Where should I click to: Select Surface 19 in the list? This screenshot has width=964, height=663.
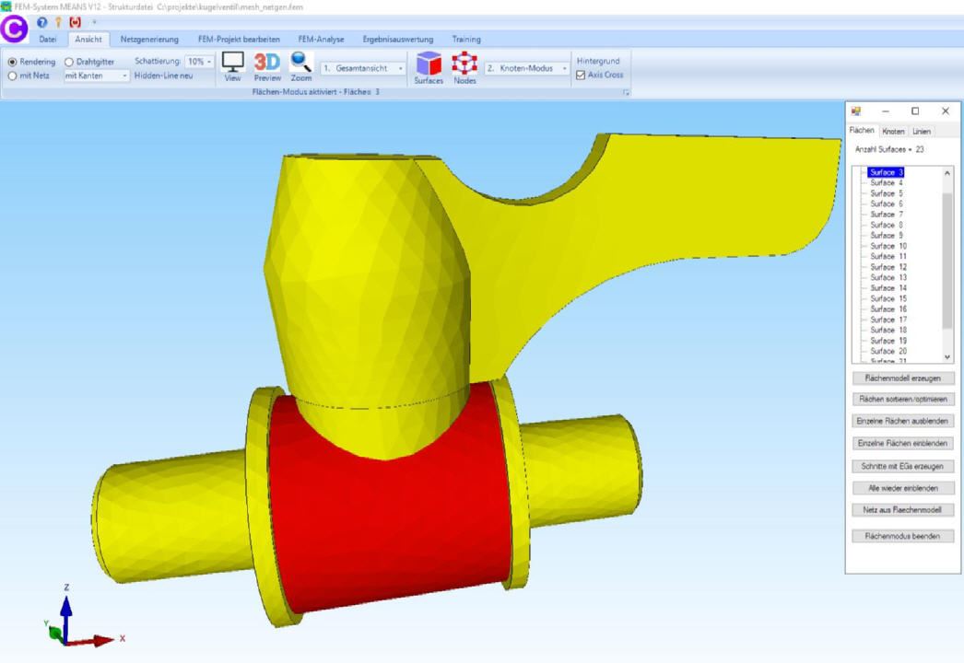888,341
